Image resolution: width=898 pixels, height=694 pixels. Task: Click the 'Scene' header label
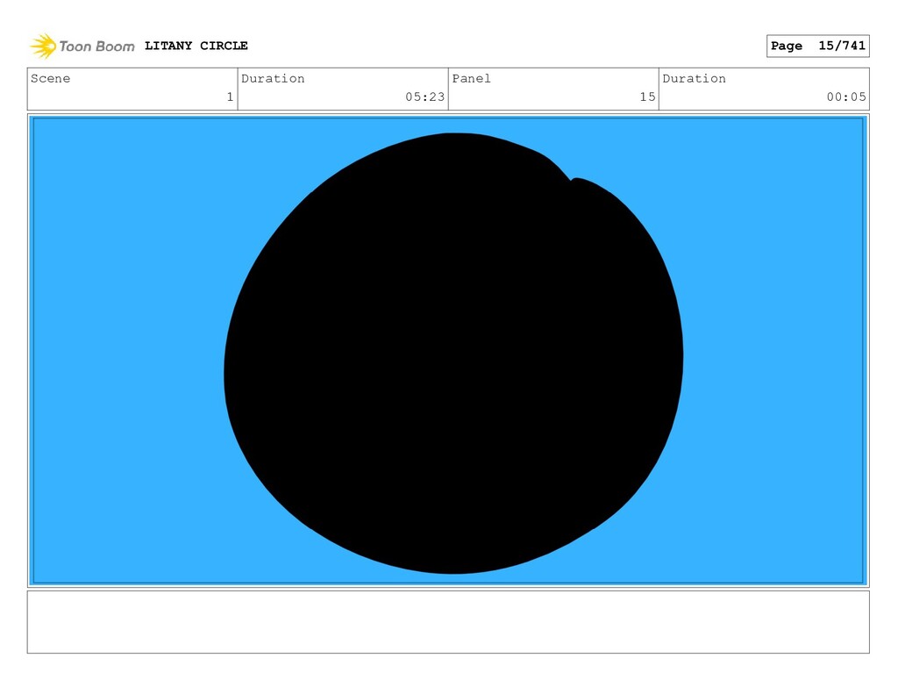(x=50, y=78)
